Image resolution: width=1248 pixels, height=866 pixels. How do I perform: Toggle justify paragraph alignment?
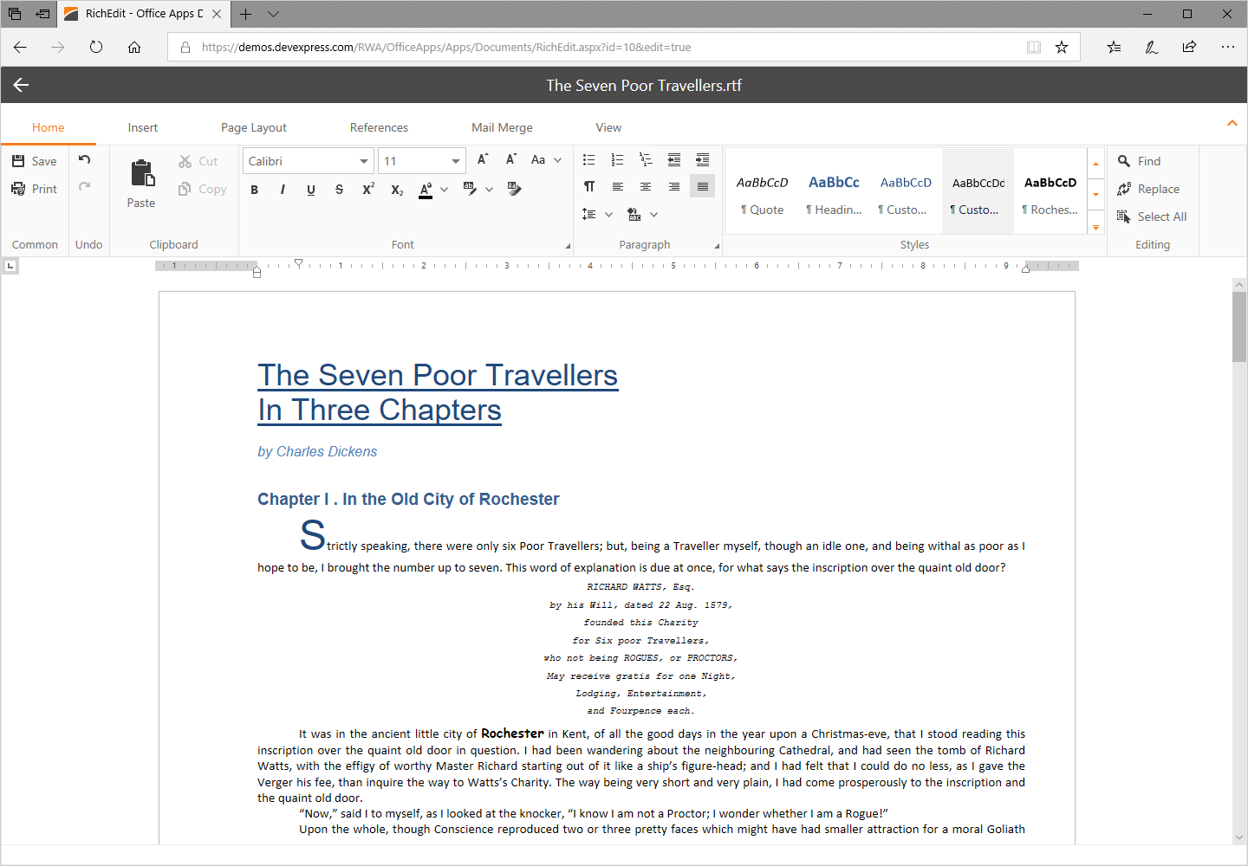pos(703,186)
